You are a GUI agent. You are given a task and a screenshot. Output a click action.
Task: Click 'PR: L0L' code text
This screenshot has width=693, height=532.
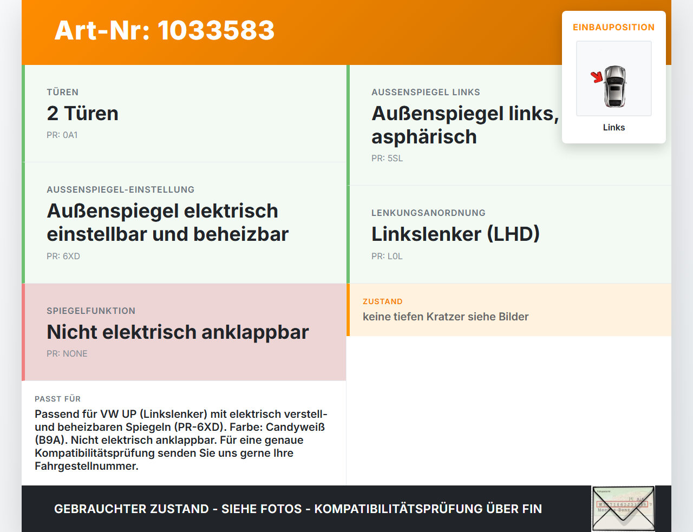coord(387,256)
